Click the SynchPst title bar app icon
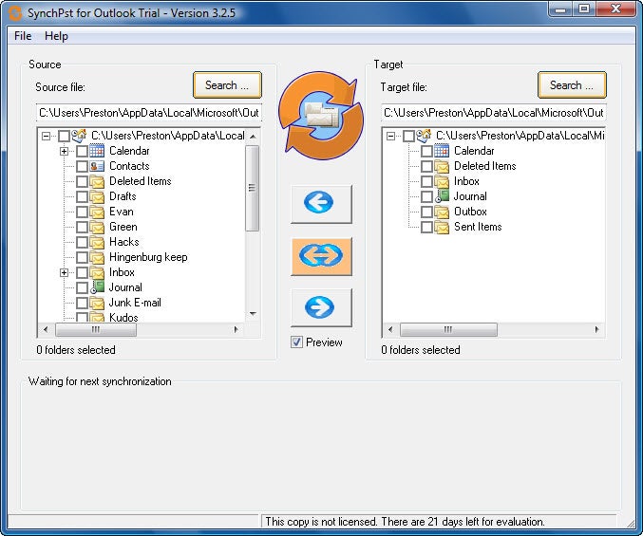This screenshot has width=643, height=536. click(x=15, y=12)
